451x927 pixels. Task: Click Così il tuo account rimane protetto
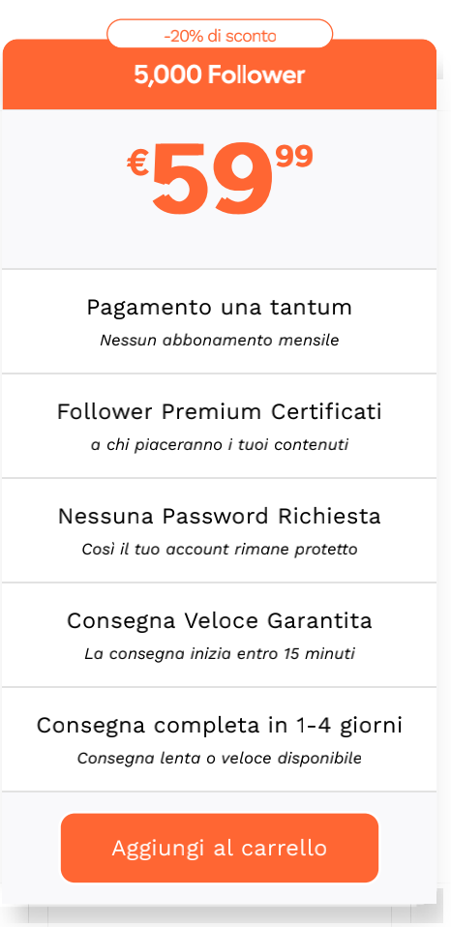[x=220, y=550]
